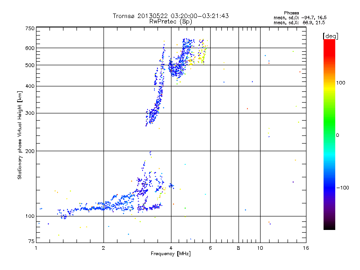Click y-axis tick label '500'

[30, 65]
